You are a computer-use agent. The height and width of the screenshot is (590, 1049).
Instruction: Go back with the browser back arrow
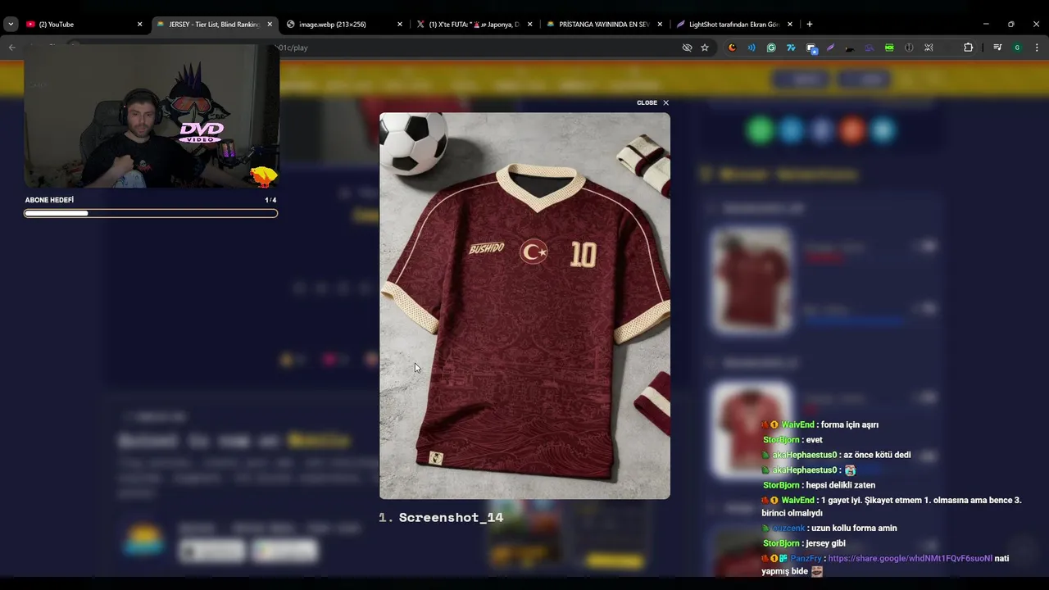click(x=11, y=48)
